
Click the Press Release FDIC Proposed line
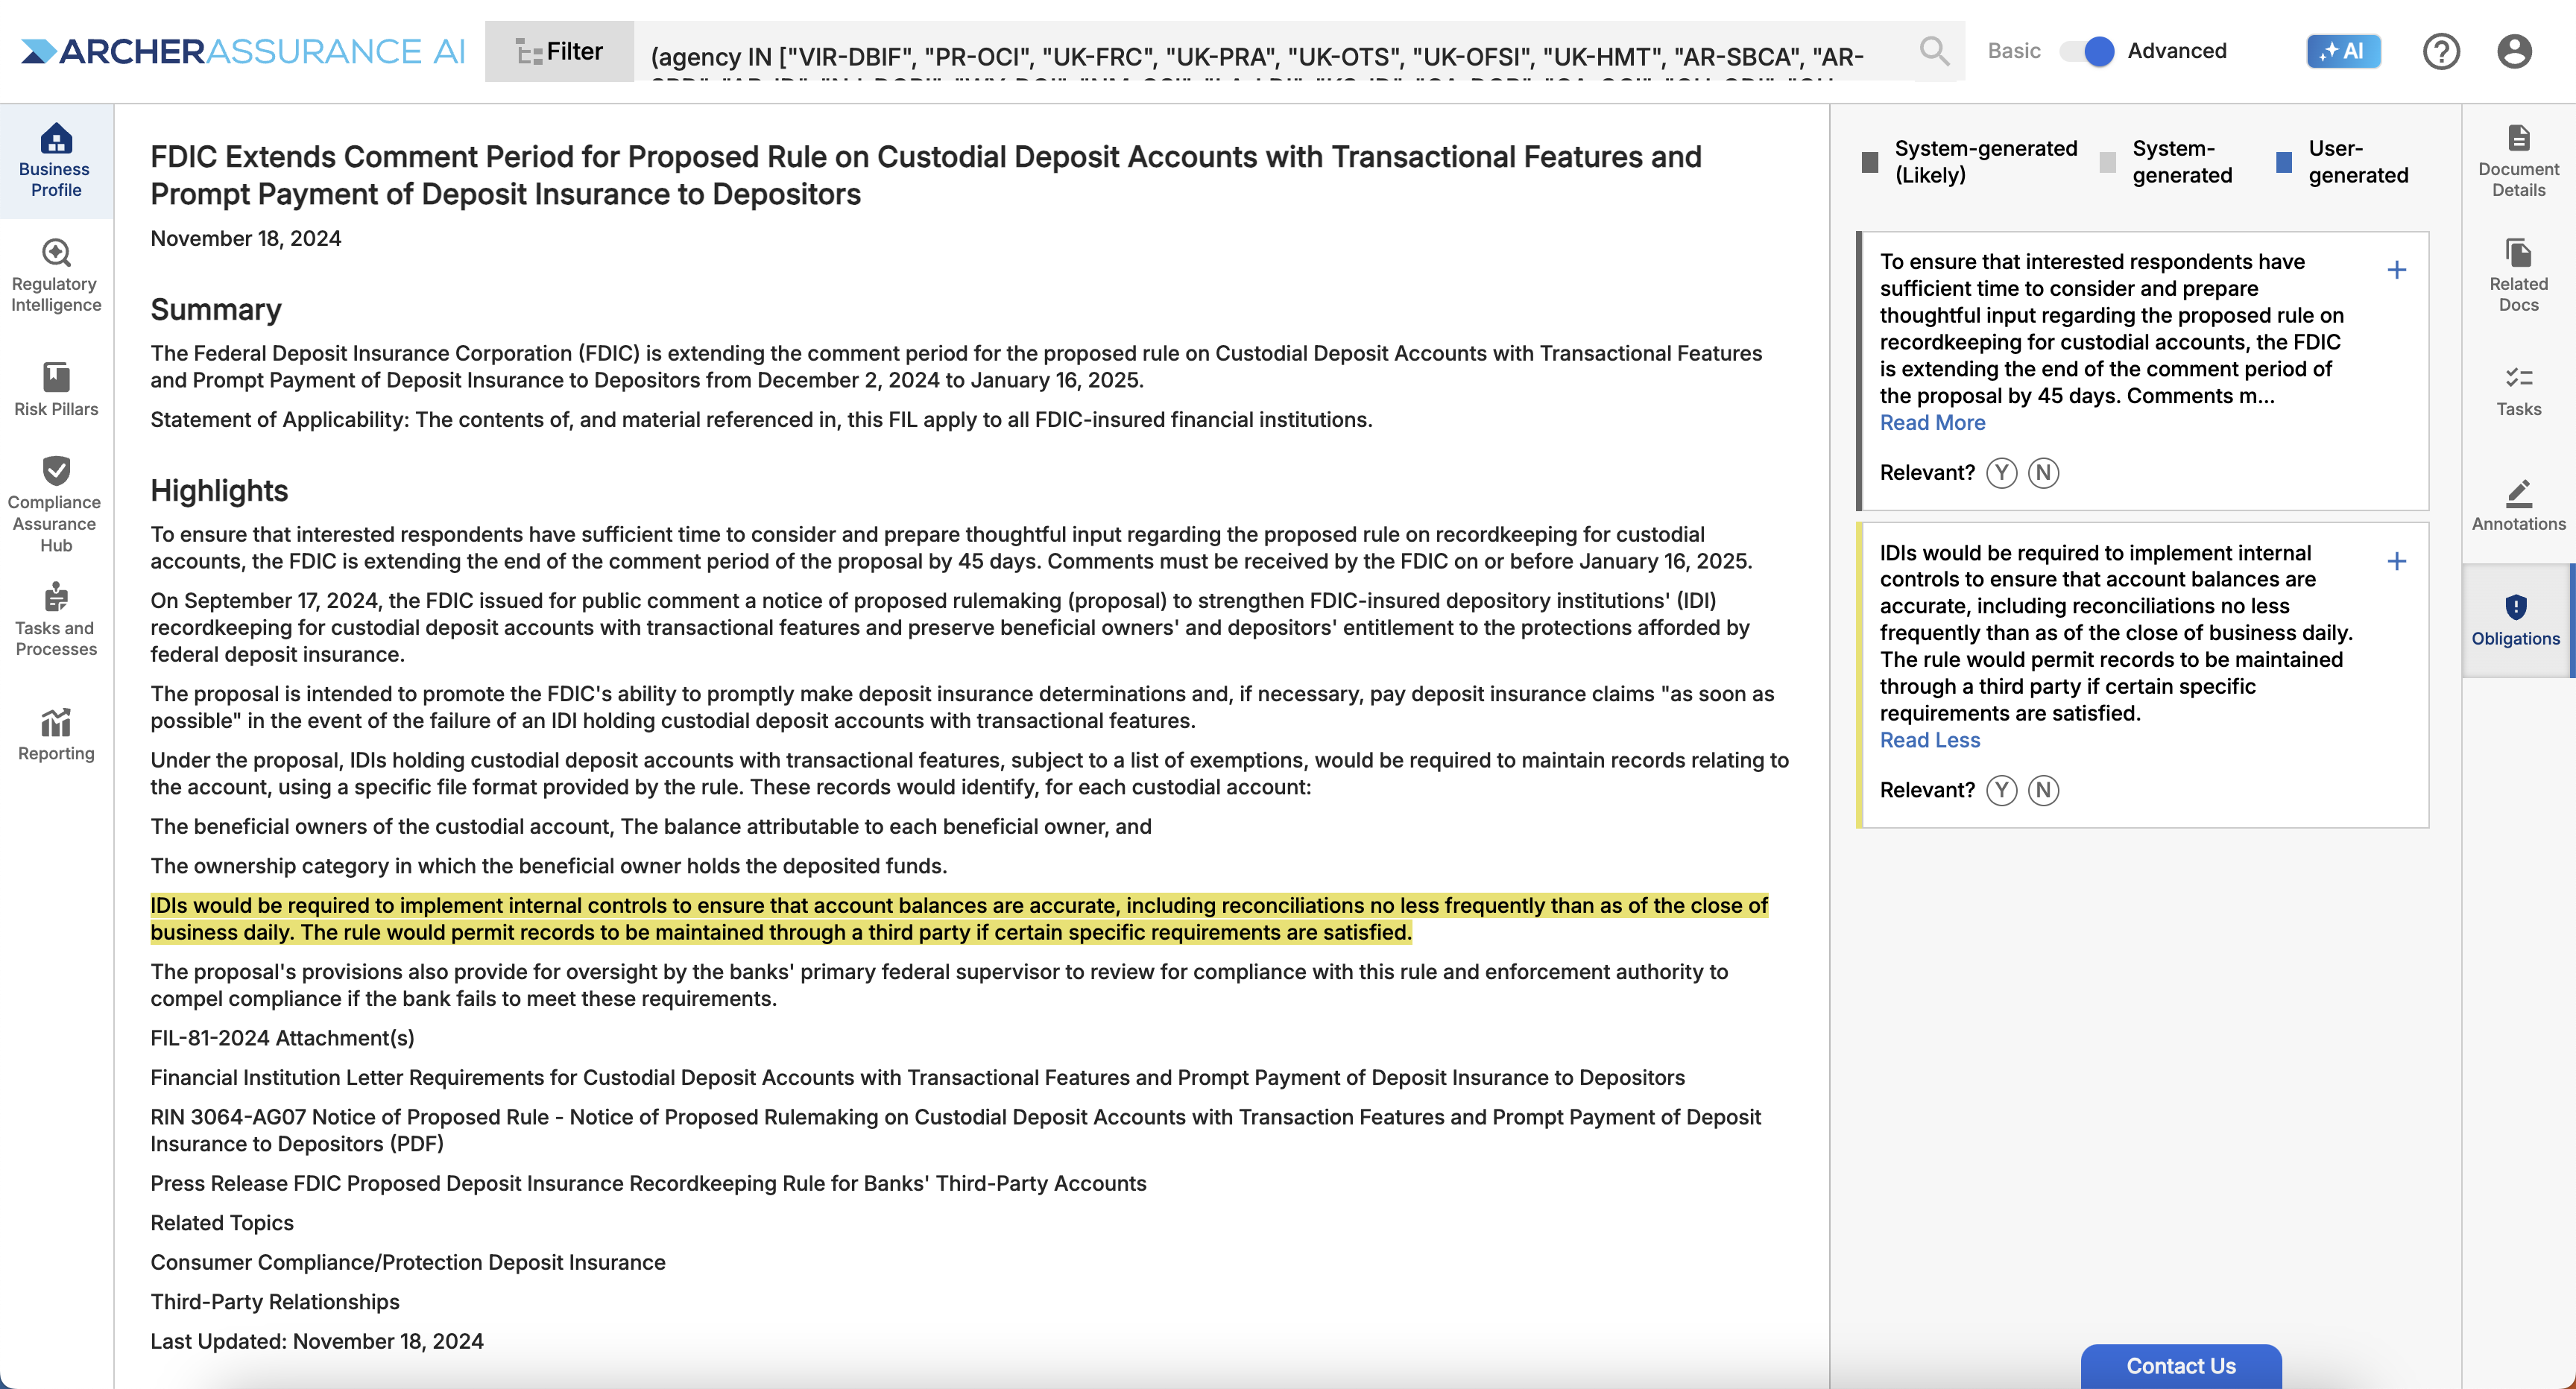click(x=648, y=1184)
